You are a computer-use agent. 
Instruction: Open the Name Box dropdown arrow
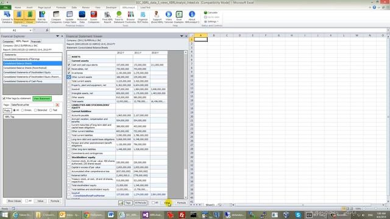[30, 30]
